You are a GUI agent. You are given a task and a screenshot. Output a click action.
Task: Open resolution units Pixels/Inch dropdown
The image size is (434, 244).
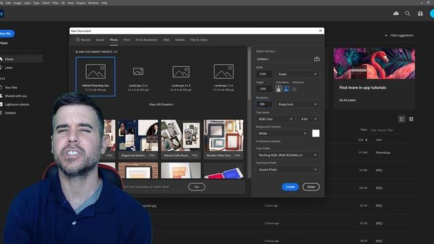[298, 104]
